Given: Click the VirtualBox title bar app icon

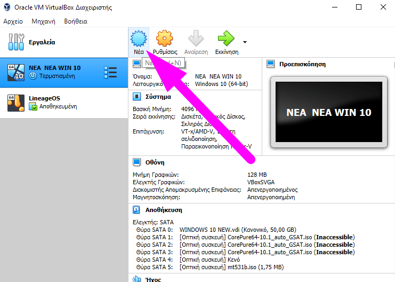Looking at the screenshot, I should (x=7, y=7).
